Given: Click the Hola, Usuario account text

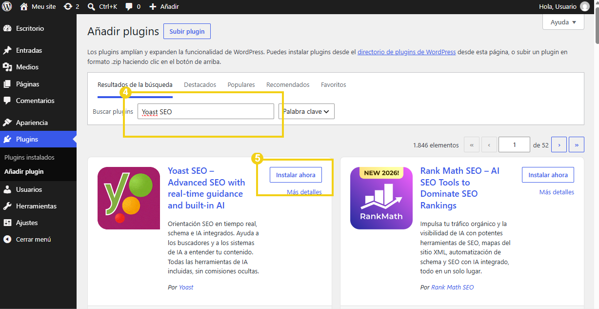Looking at the screenshot, I should click(x=558, y=7).
